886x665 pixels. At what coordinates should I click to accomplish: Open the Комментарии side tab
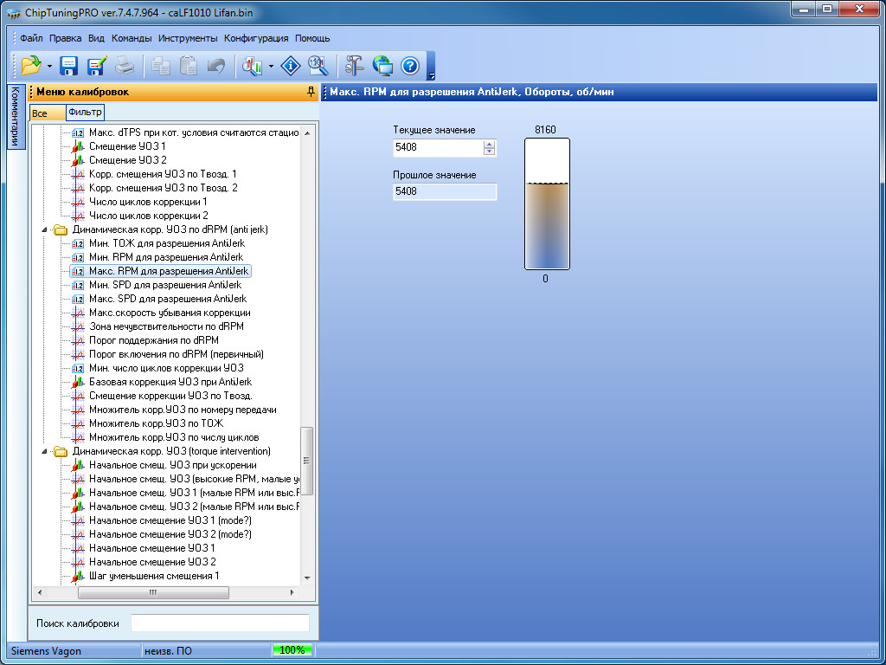(x=15, y=117)
